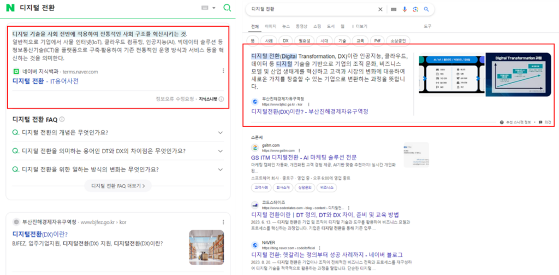Click the globe icon beside Naver 부산진해경제자유구역청

[16, 222]
